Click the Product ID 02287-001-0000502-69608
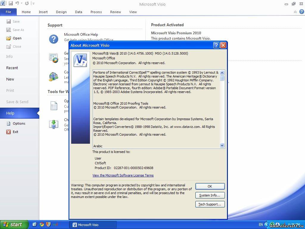Viewport: 305px width, 229px height. [133, 168]
